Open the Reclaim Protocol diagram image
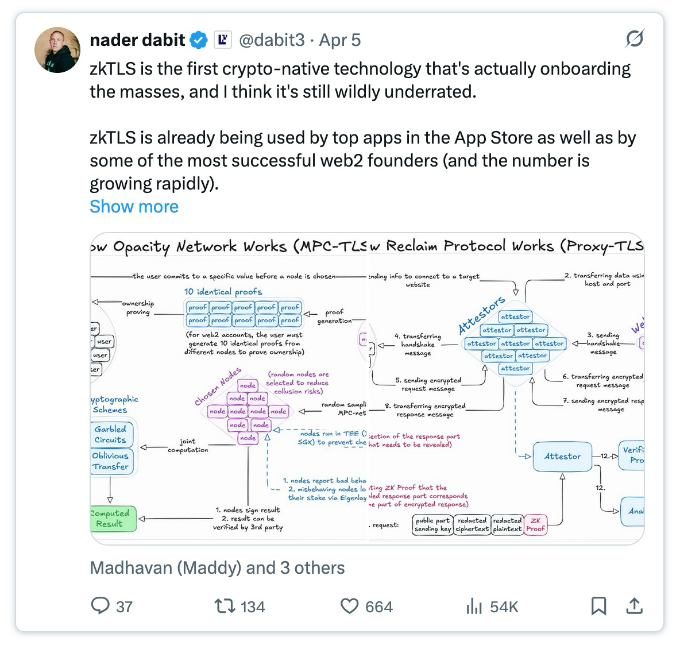This screenshot has height=649, width=680. click(507, 389)
